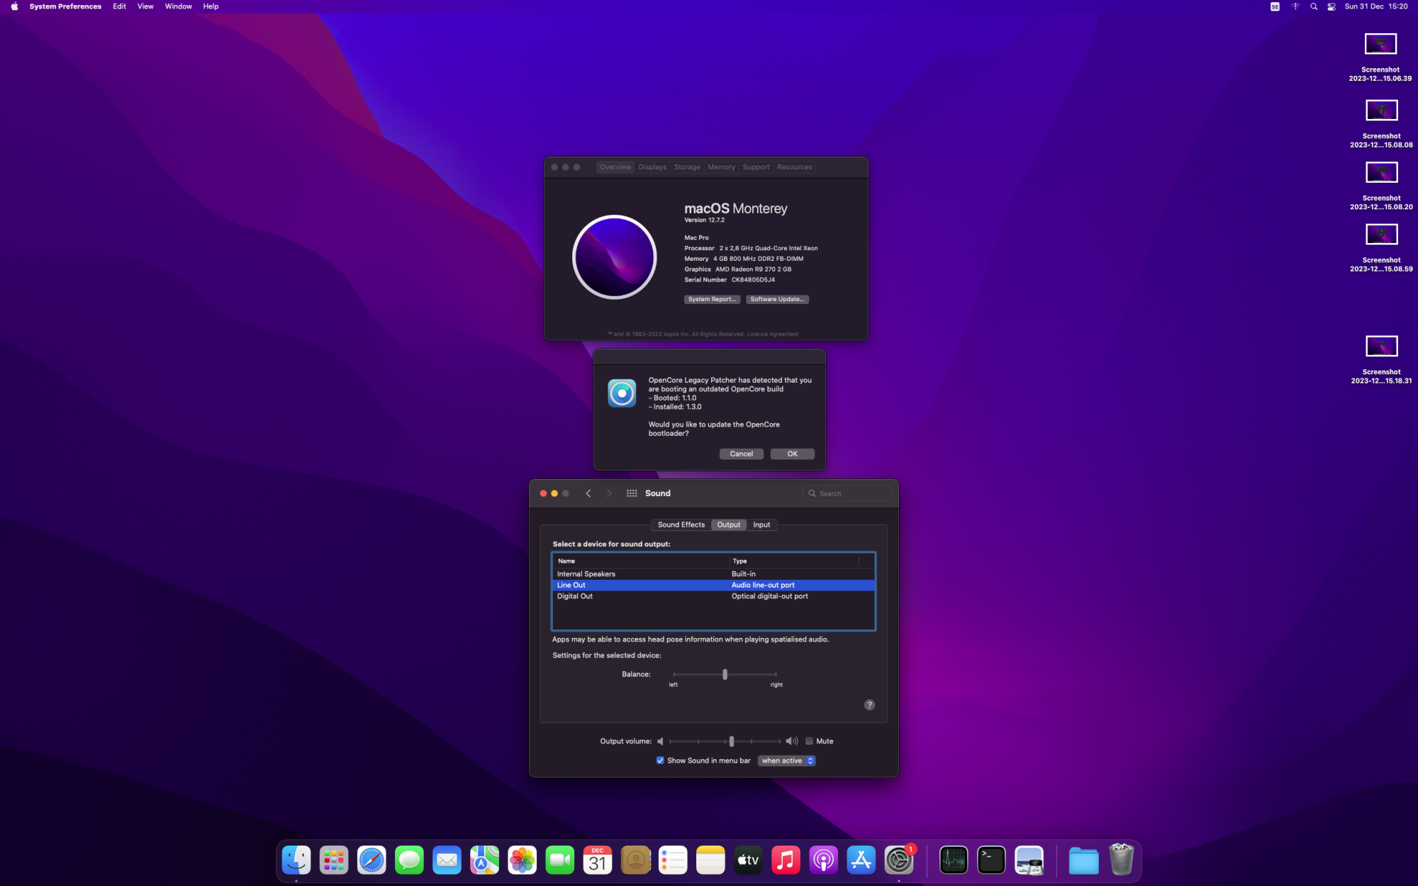This screenshot has width=1418, height=886.
Task: Click the Output volume slider
Action: coord(731,741)
